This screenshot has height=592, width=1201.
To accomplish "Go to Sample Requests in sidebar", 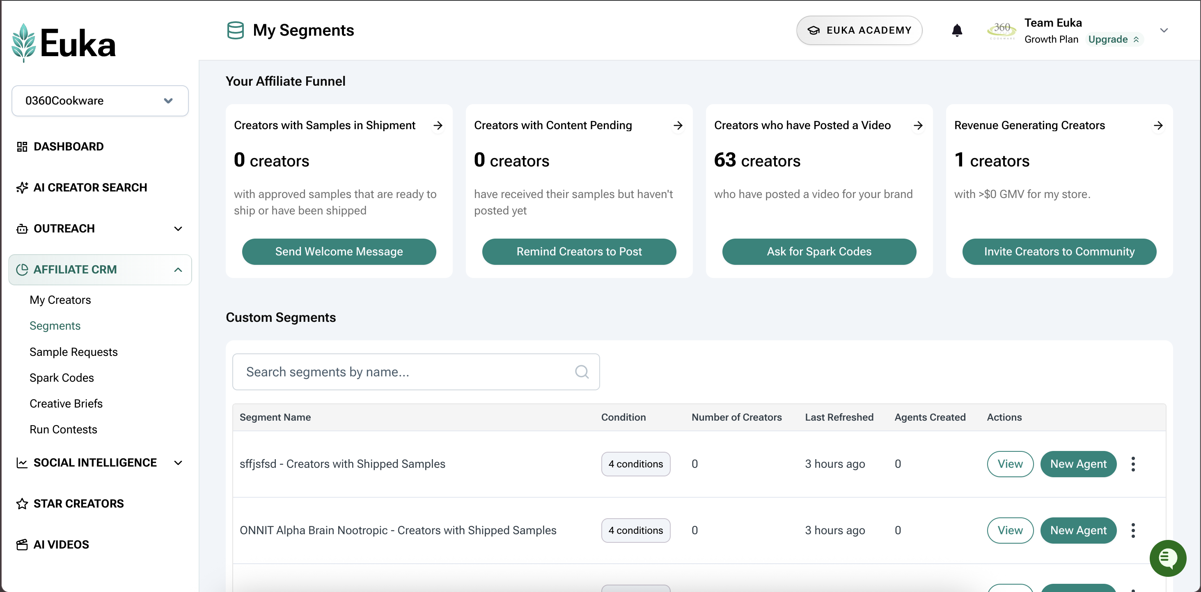I will [73, 352].
